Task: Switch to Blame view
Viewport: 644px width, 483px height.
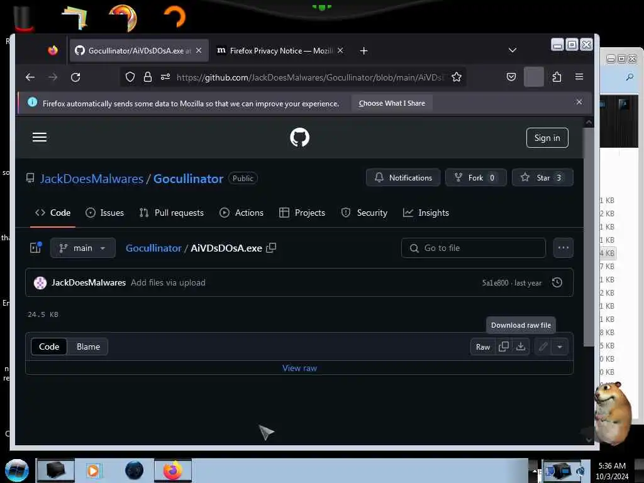Action: (x=88, y=347)
